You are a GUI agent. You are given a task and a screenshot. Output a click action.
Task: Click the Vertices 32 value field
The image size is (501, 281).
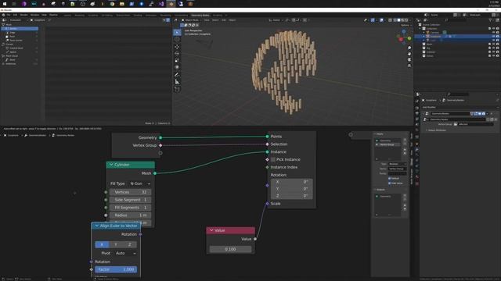click(x=130, y=192)
